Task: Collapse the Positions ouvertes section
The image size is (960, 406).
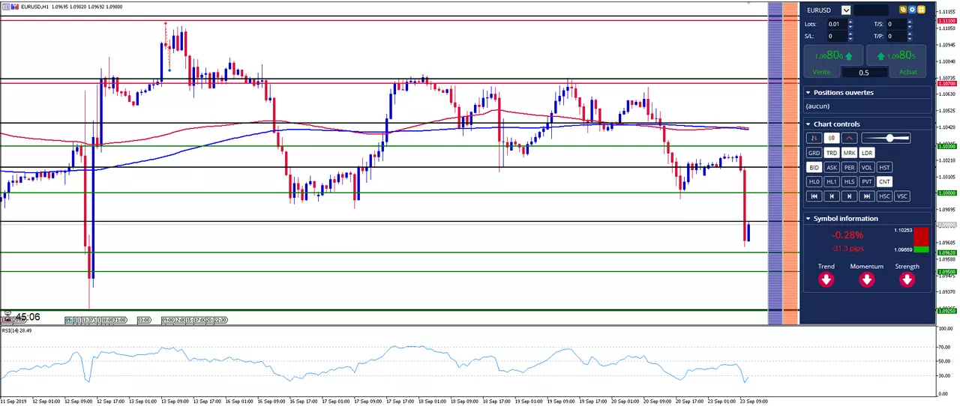Action: 808,93
